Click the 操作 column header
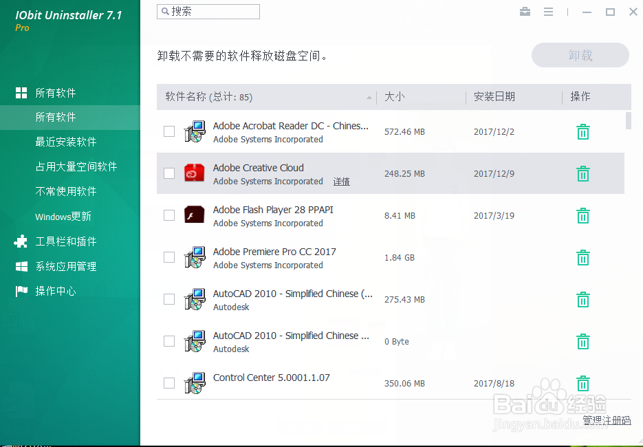 point(580,97)
